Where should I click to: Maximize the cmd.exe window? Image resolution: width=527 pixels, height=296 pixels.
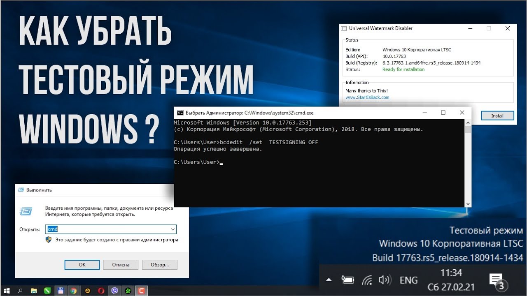point(443,113)
